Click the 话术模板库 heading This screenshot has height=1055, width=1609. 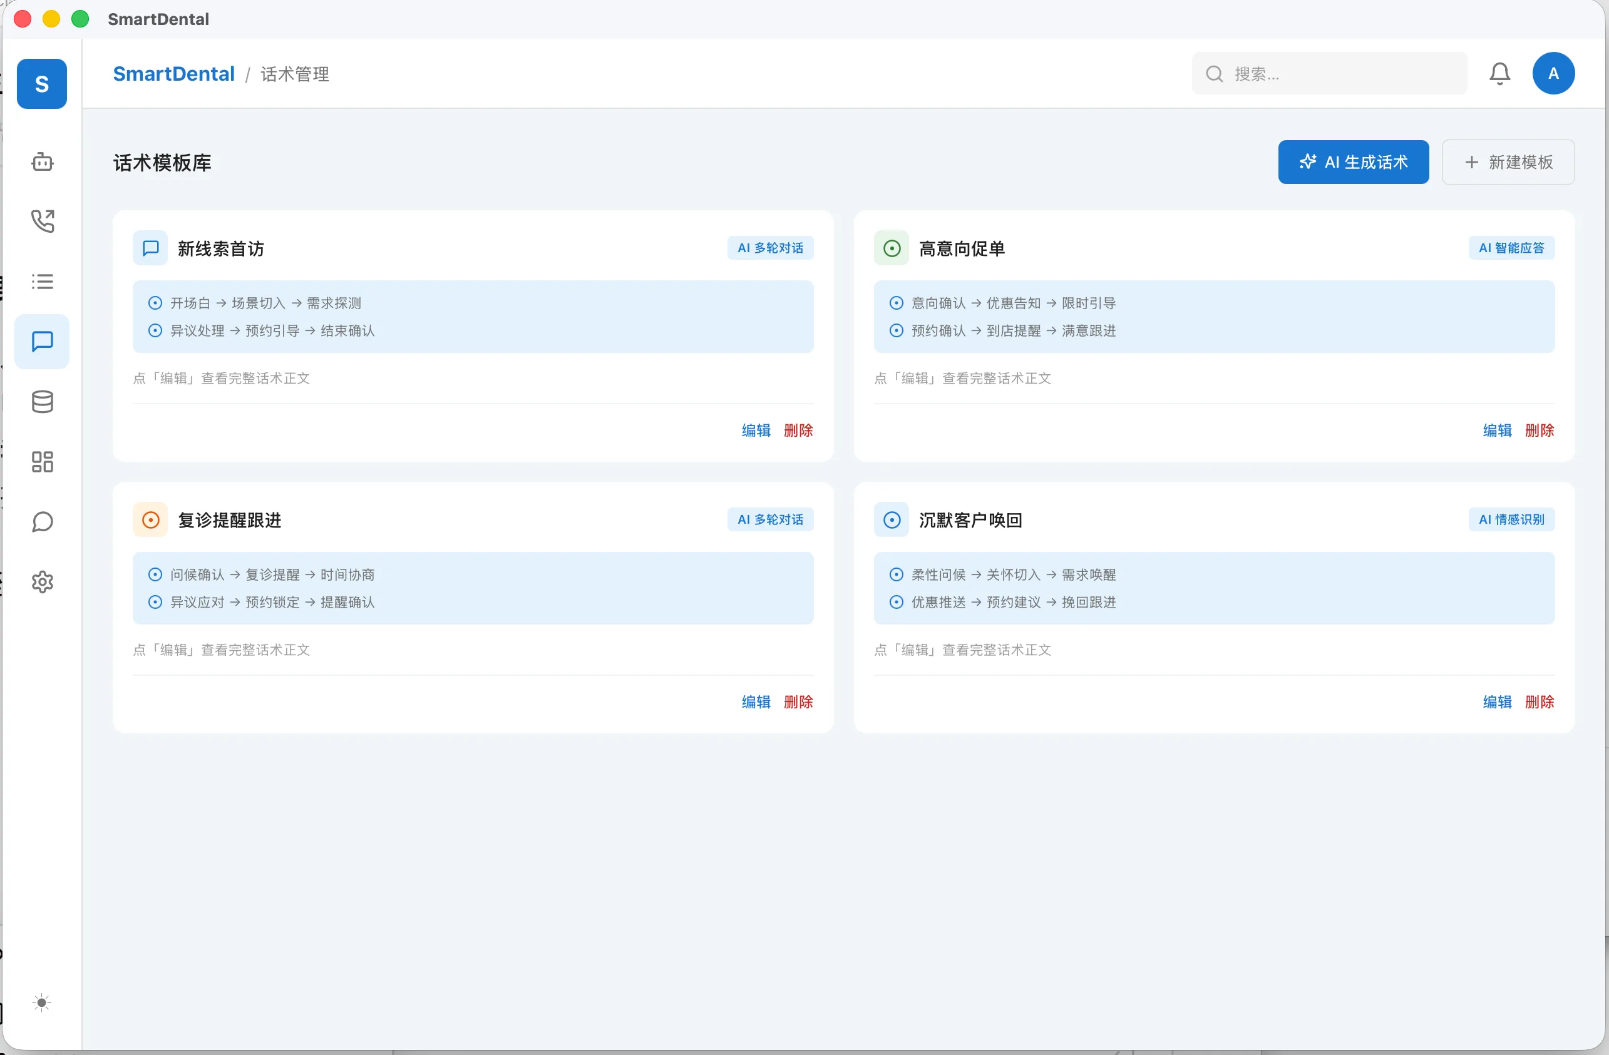pos(162,163)
